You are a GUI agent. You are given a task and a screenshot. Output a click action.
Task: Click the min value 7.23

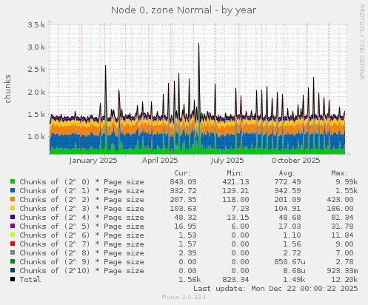[x=241, y=209]
